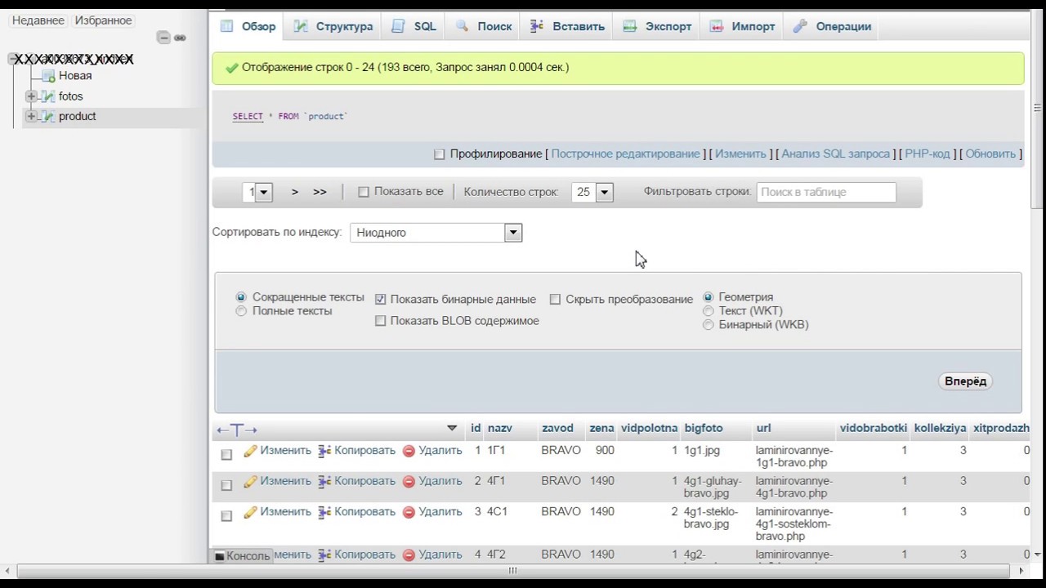Check the Показать все checkbox
Viewport: 1046px width, 588px height.
[364, 192]
